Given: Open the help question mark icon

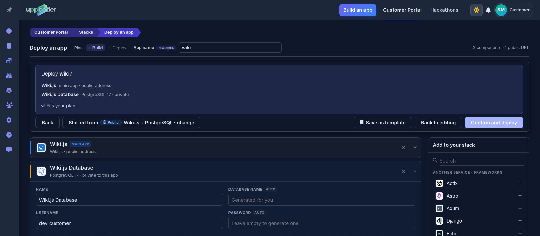Looking at the screenshot, I should tap(9, 135).
